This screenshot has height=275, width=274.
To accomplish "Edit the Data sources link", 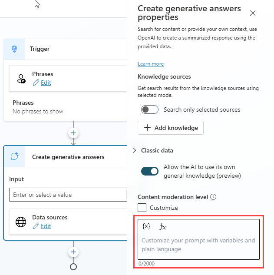I will click(46, 226).
